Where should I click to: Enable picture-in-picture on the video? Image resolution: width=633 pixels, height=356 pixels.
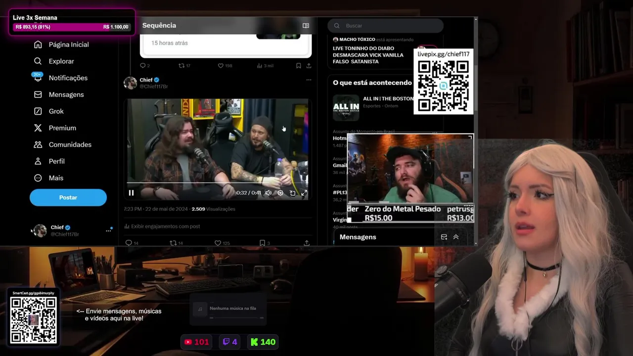(292, 193)
